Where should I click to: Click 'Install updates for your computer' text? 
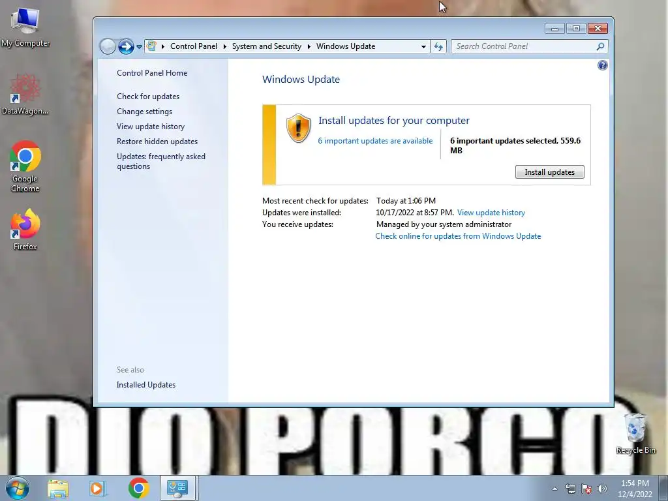tap(394, 121)
